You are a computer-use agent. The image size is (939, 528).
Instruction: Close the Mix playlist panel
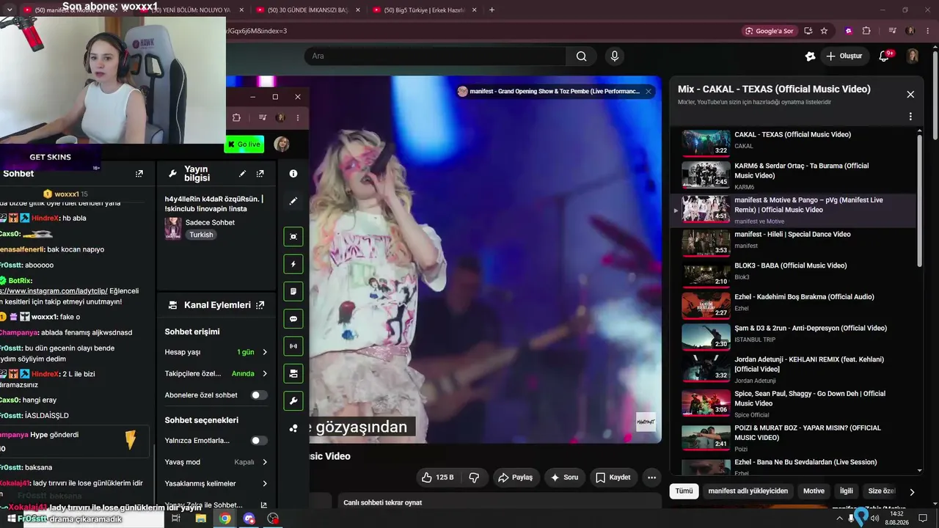(910, 95)
